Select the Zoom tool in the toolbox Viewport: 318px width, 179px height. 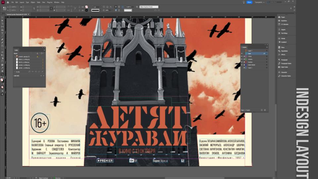click(2, 74)
